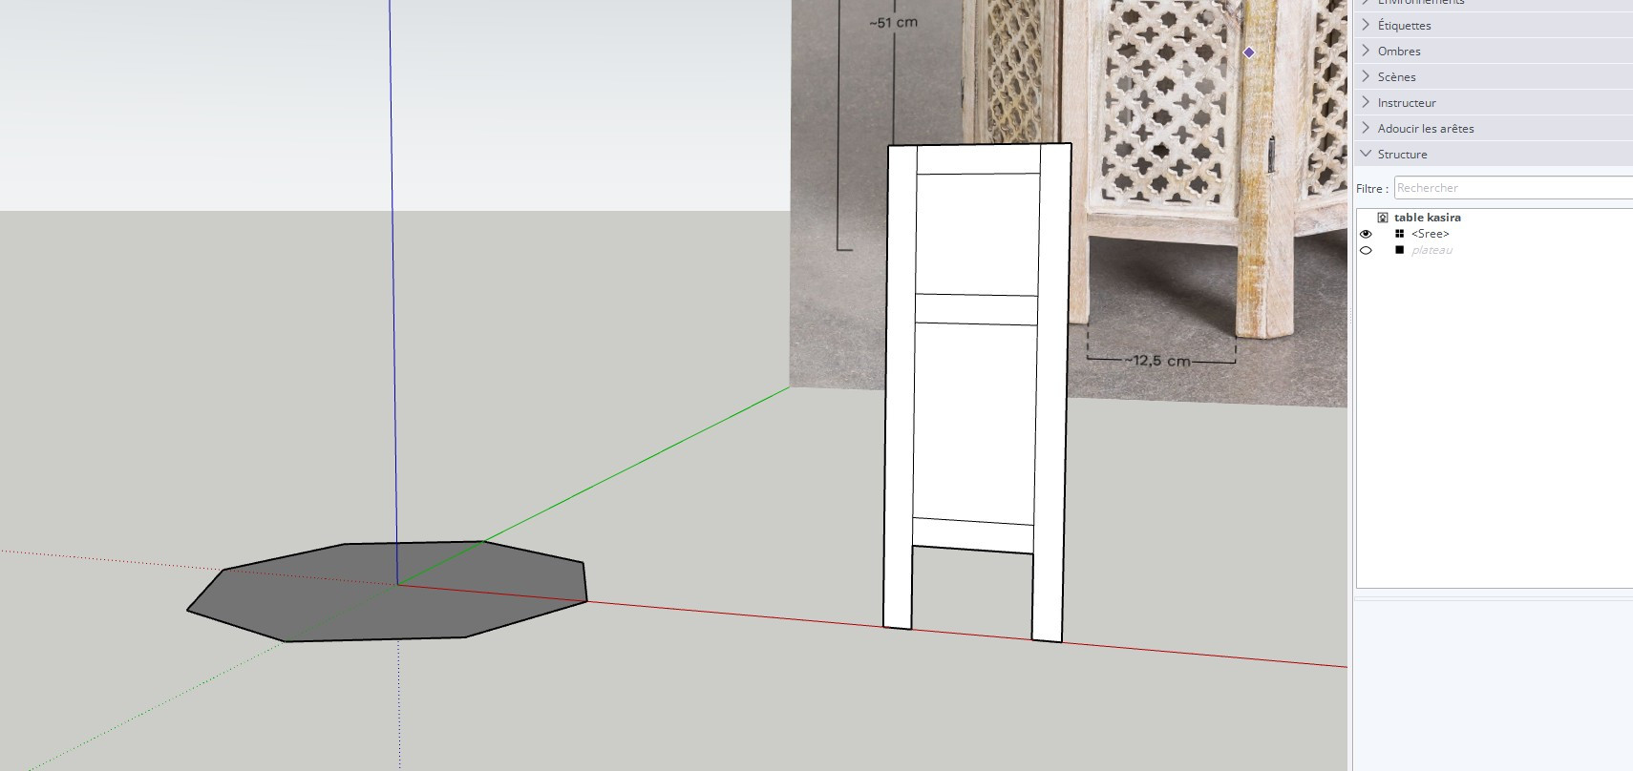Hide the <Sree> component via eye icon
The height and width of the screenshot is (771, 1633).
1366,234
